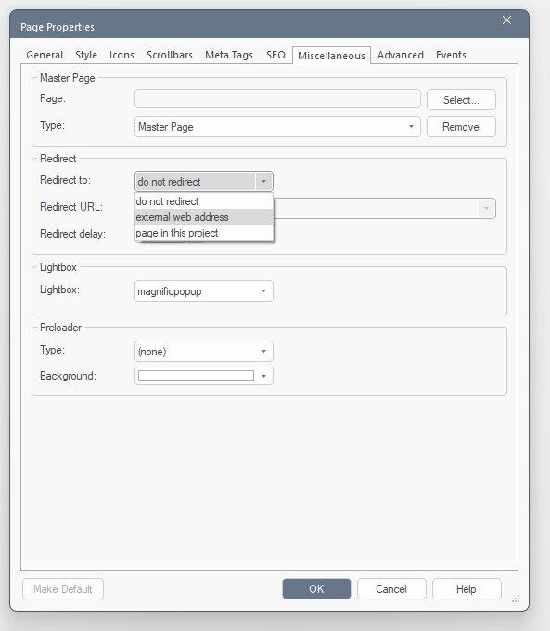Viewport: 550px width, 631px height.
Task: Go to the Icons tab
Action: tap(122, 55)
